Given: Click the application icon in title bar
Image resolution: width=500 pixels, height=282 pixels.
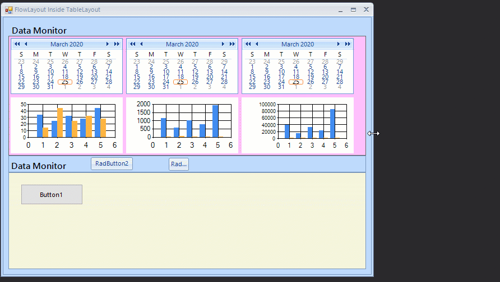Looking at the screenshot, I should point(8,10).
